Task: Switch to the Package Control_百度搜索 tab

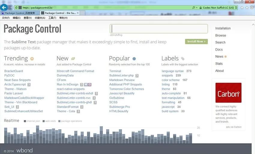Action: pyautogui.click(x=20, y=13)
